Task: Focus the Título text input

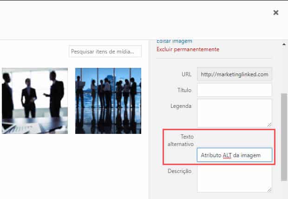Action: pyautogui.click(x=235, y=90)
